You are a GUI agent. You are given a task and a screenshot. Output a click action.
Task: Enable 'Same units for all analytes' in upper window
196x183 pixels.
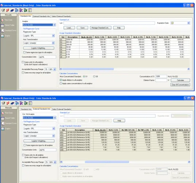click(x=23, y=62)
